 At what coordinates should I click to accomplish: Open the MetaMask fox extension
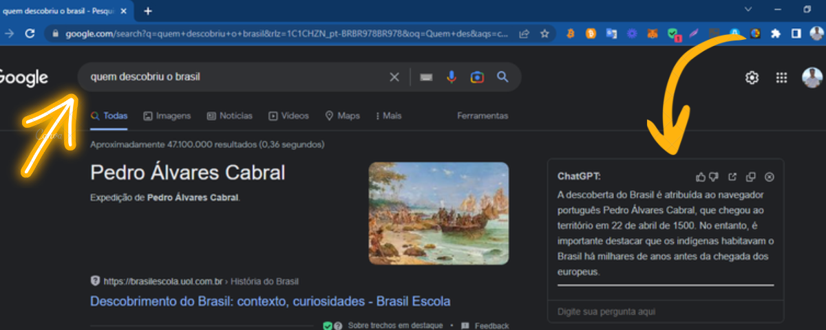[x=653, y=33]
